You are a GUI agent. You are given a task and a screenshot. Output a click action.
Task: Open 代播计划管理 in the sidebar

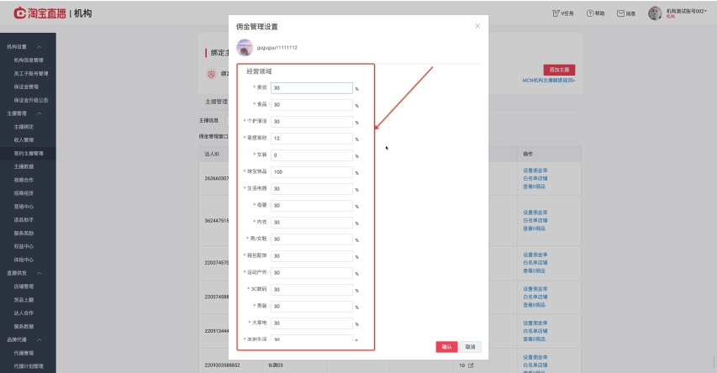[29, 366]
